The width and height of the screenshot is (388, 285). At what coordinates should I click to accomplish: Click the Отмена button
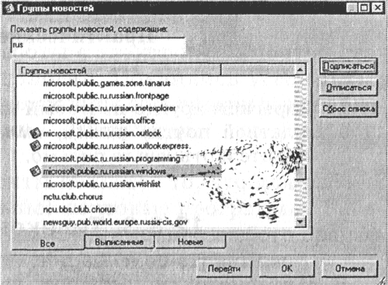click(x=350, y=269)
